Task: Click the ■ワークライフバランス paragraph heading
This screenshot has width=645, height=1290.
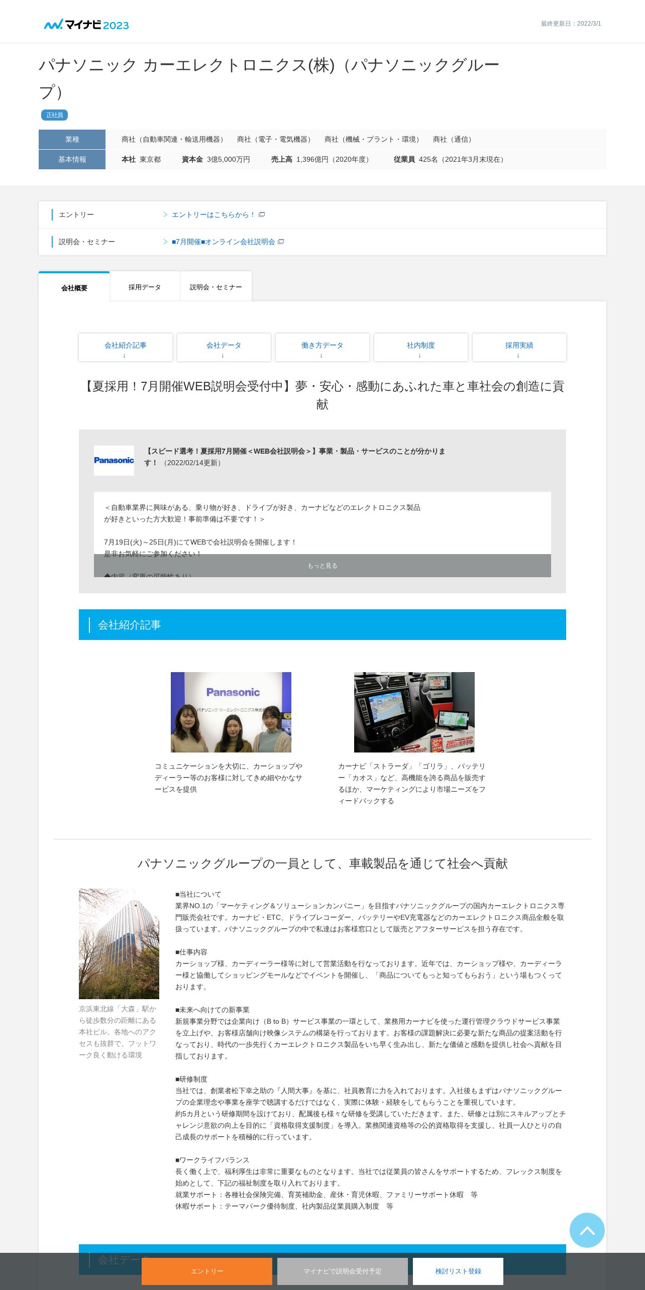Action: click(x=212, y=1160)
